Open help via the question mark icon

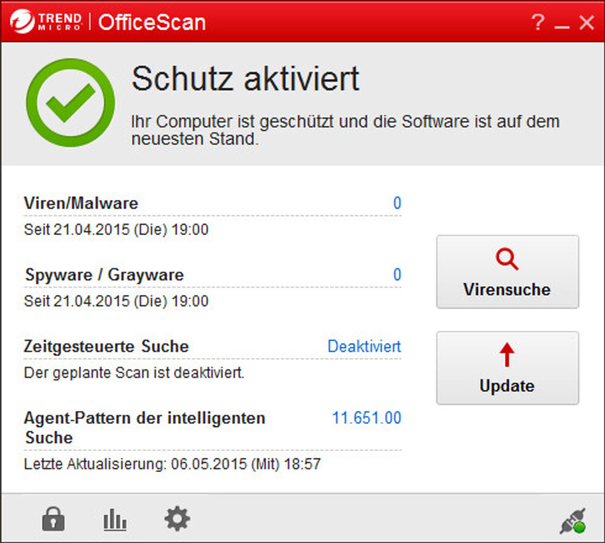[x=538, y=23]
